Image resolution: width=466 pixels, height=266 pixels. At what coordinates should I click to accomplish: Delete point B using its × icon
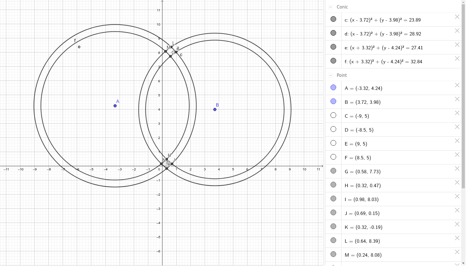coord(457,99)
